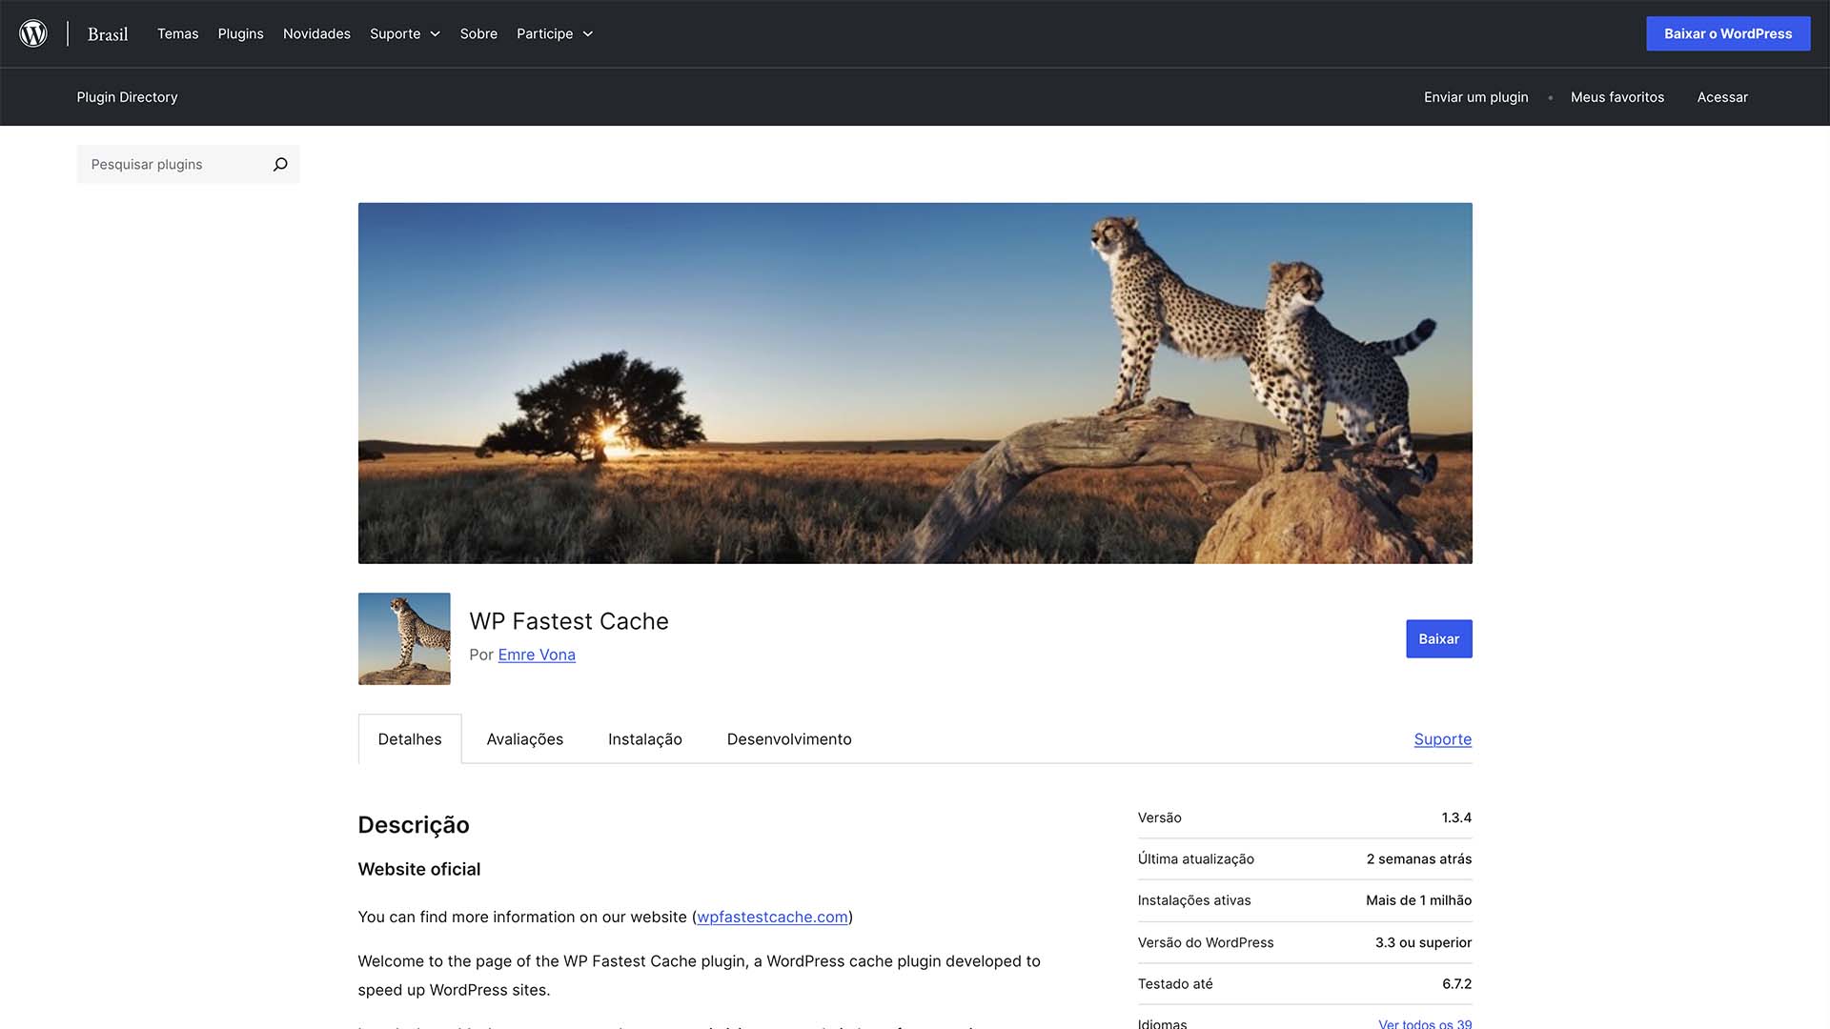Open Meus favoritos

pos(1617,97)
